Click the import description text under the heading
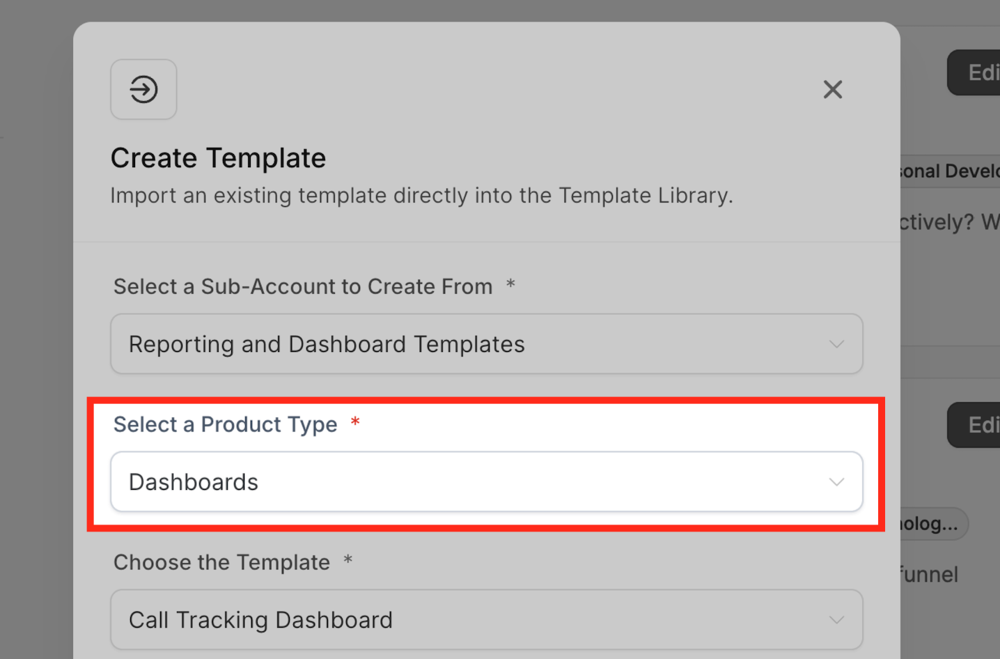The image size is (1000, 659). click(421, 196)
